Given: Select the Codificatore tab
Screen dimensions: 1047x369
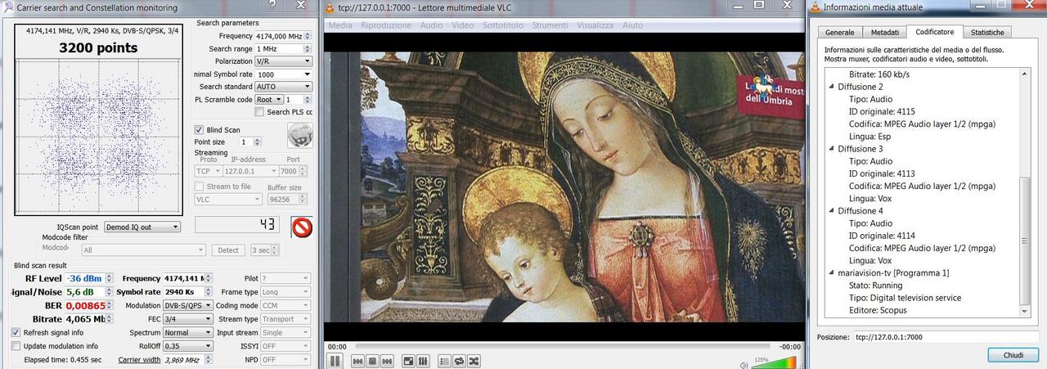Looking at the screenshot, I should point(934,31).
